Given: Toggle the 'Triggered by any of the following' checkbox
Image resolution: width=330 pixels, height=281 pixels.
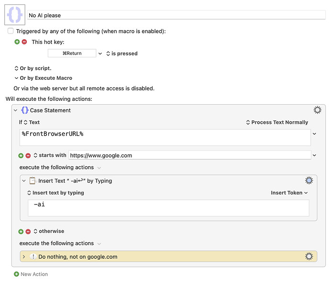Looking at the screenshot, I should coord(11,31).
